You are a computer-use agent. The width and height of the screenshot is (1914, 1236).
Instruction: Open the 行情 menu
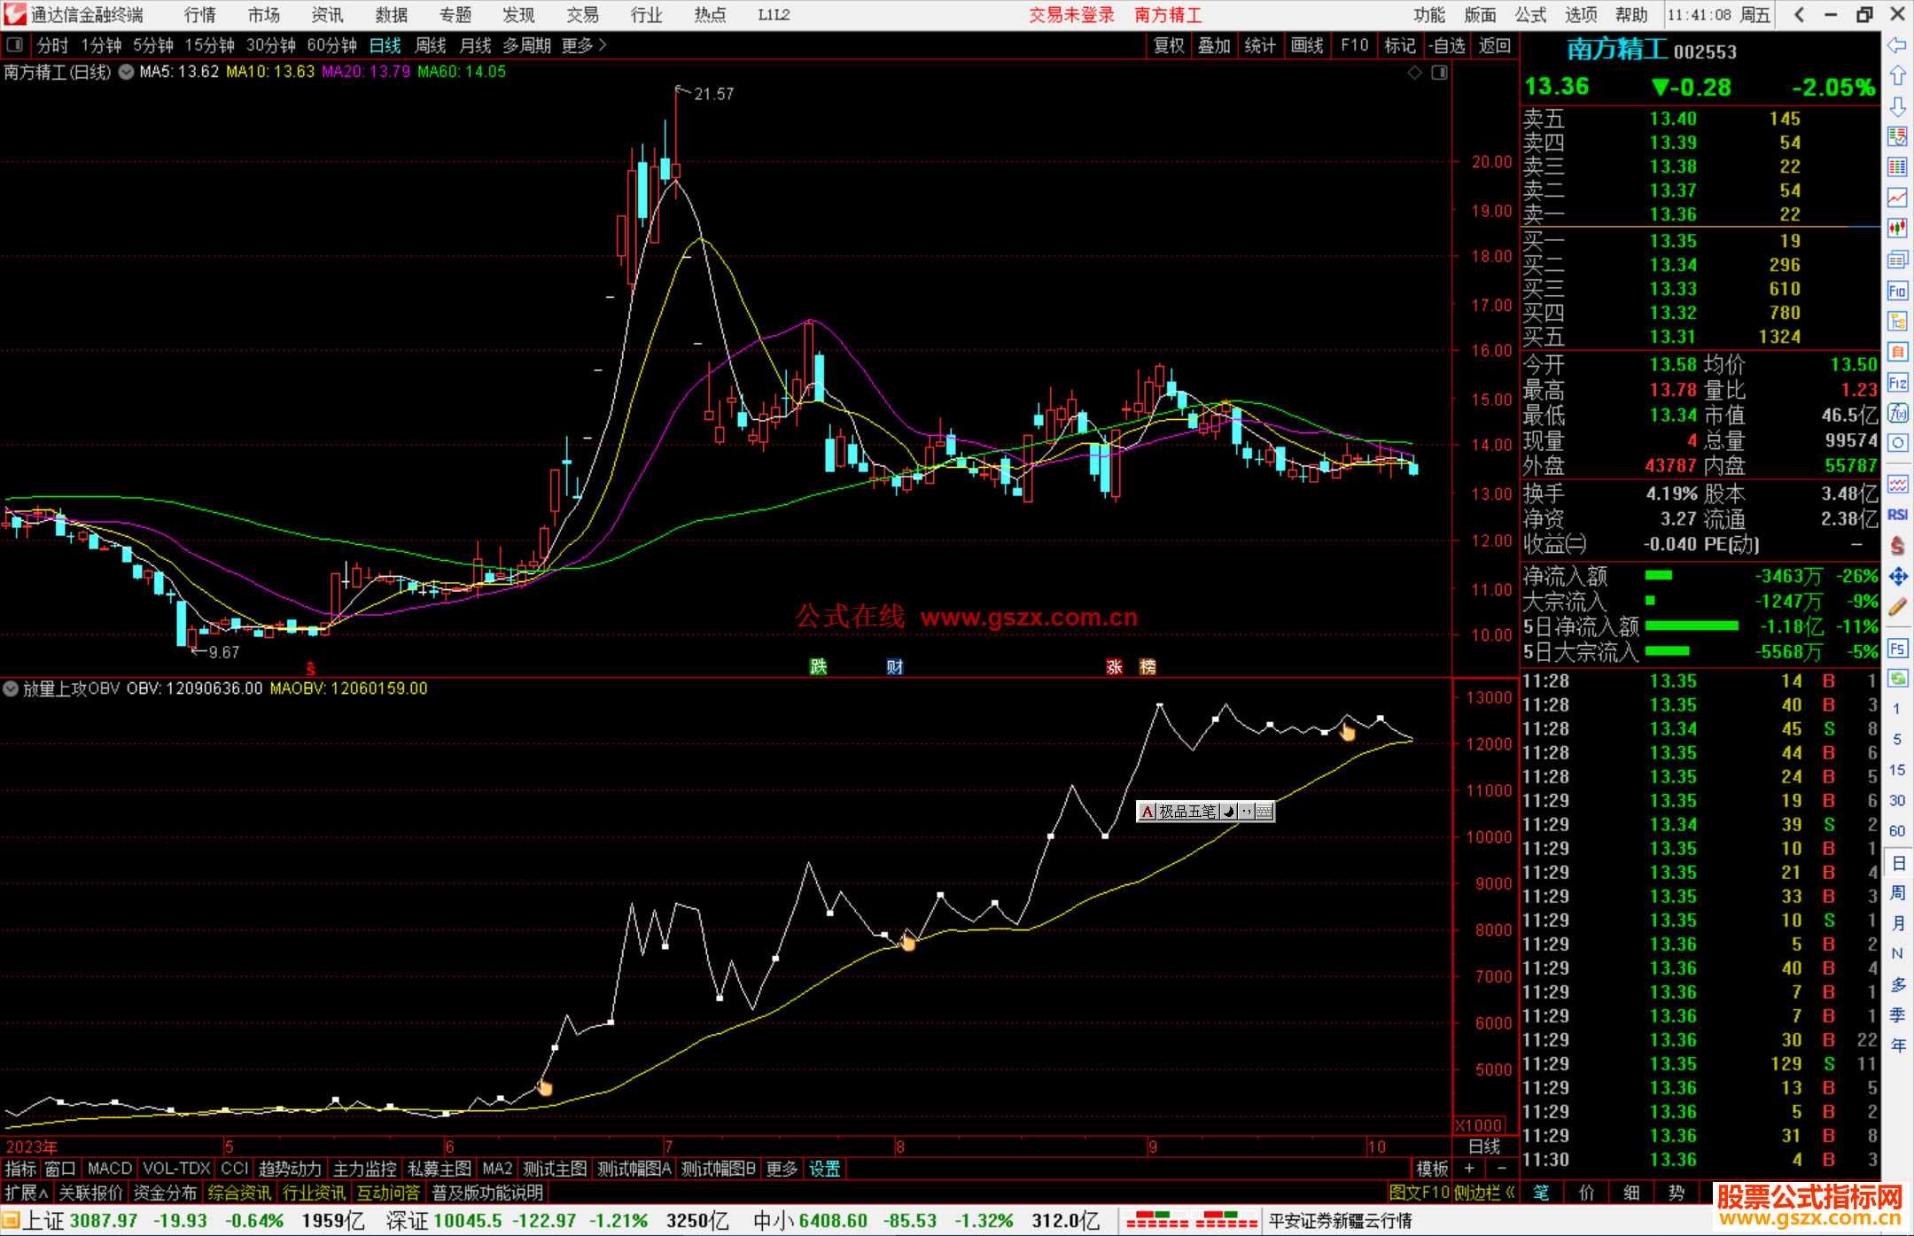pyautogui.click(x=199, y=15)
